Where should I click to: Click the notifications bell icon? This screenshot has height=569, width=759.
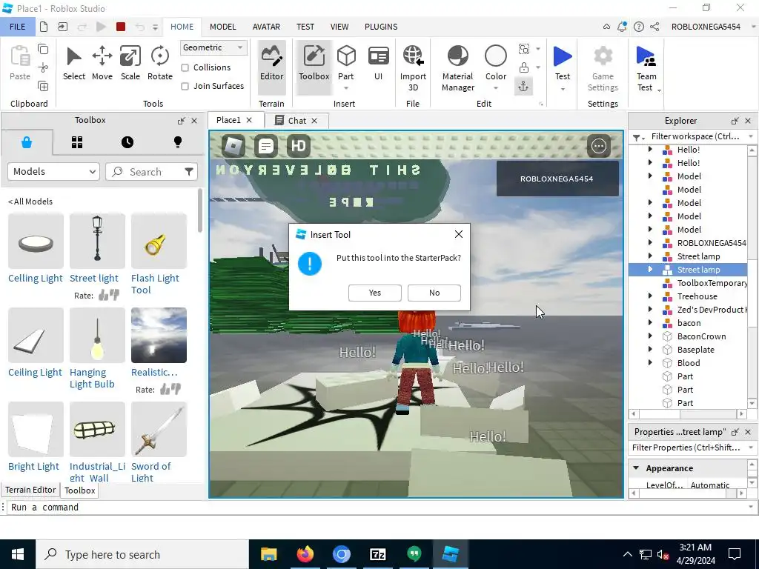622,27
